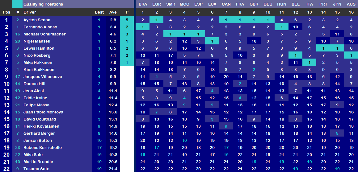Select Schumacher's pole count cell showing 3
Screen dimensions: 358x172
point(127,34)
